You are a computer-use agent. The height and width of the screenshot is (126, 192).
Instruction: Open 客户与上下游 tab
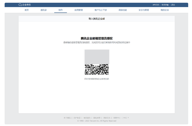(101, 10)
